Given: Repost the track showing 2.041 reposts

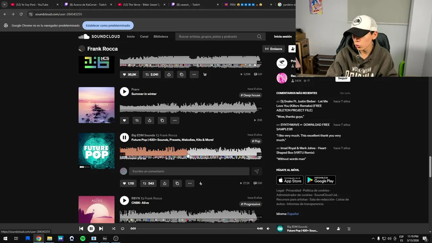Looking at the screenshot, I should 152,74.
